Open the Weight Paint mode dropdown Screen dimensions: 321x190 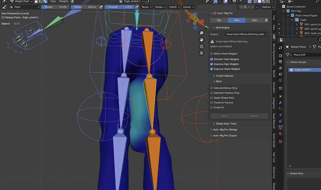(22, 1)
